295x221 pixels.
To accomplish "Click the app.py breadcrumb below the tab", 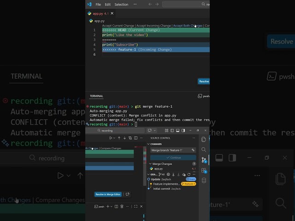I will 99,21.
